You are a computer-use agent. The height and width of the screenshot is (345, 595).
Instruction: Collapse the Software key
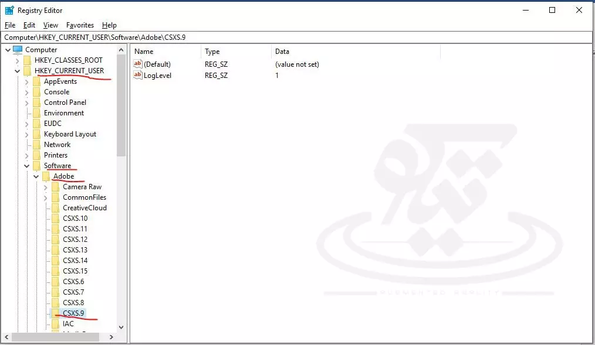26,166
